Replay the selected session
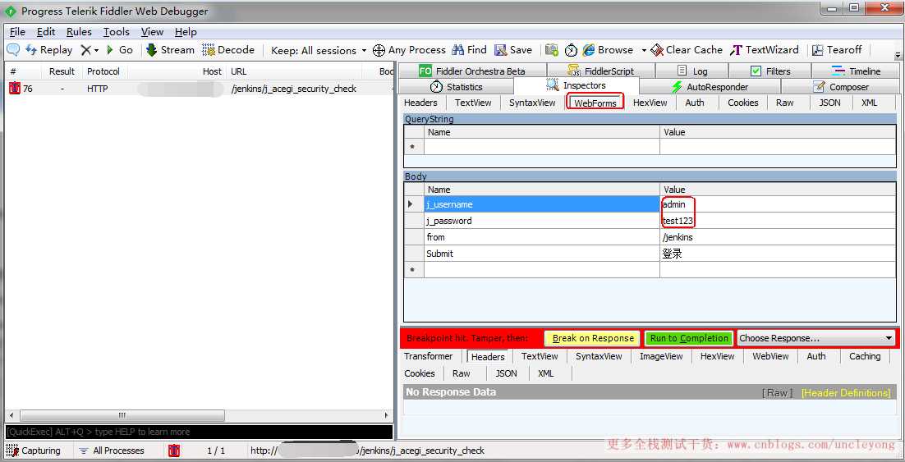Image resolution: width=905 pixels, height=462 pixels. point(49,50)
